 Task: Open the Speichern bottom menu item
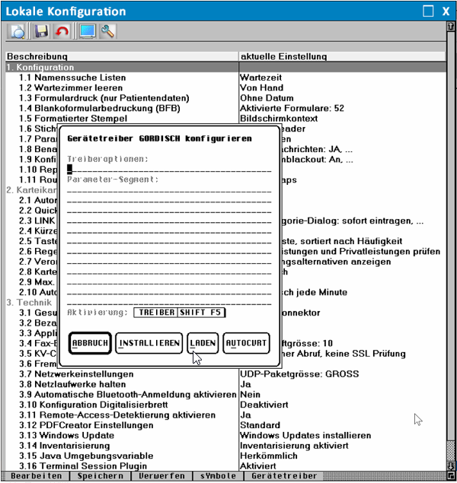click(101, 476)
